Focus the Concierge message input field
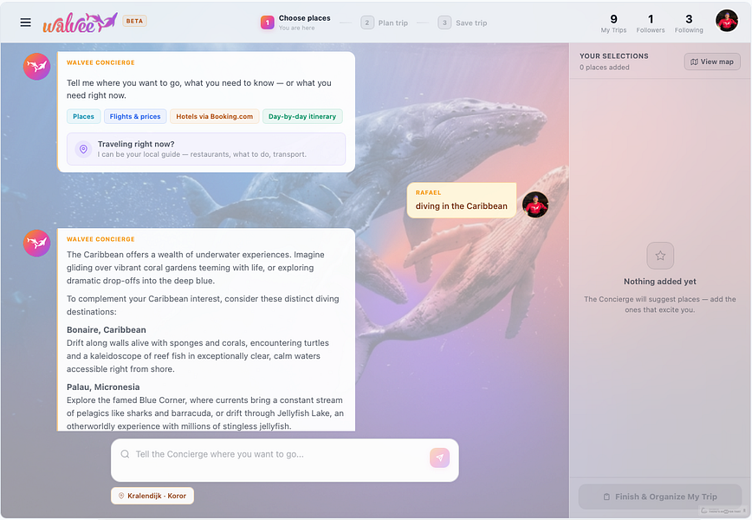The image size is (752, 520). tap(285, 460)
